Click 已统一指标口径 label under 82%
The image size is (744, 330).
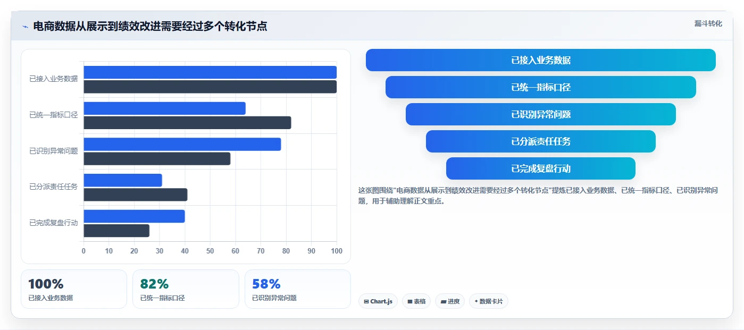tap(163, 298)
